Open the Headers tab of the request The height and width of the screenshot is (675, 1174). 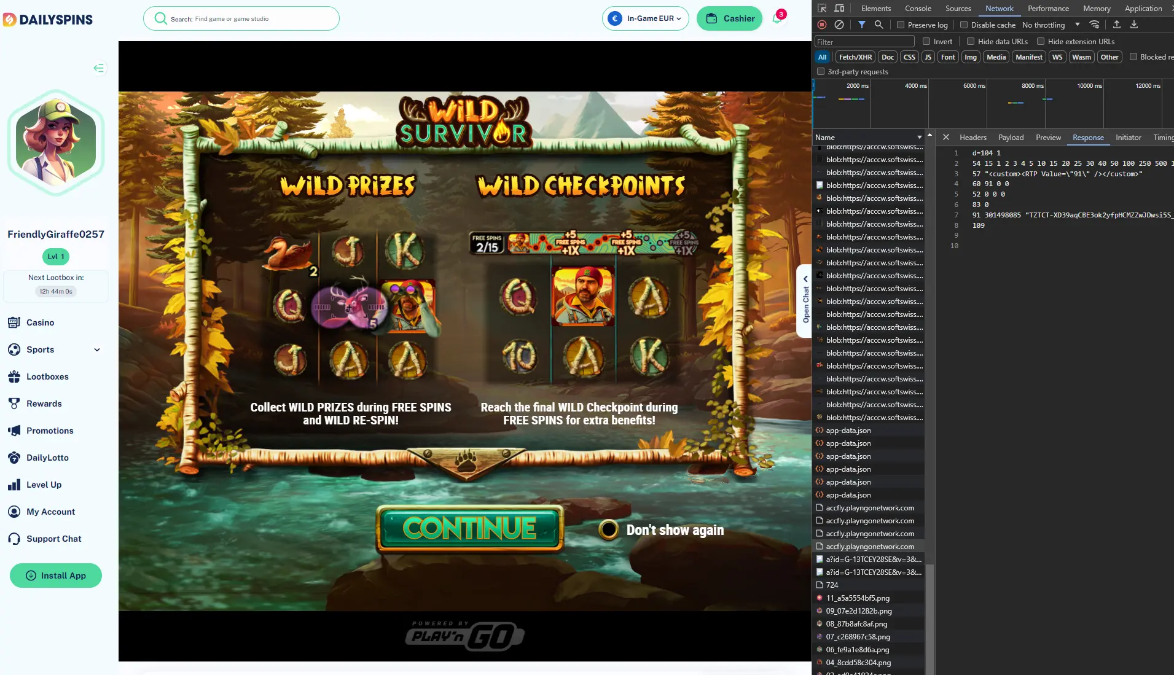(973, 138)
